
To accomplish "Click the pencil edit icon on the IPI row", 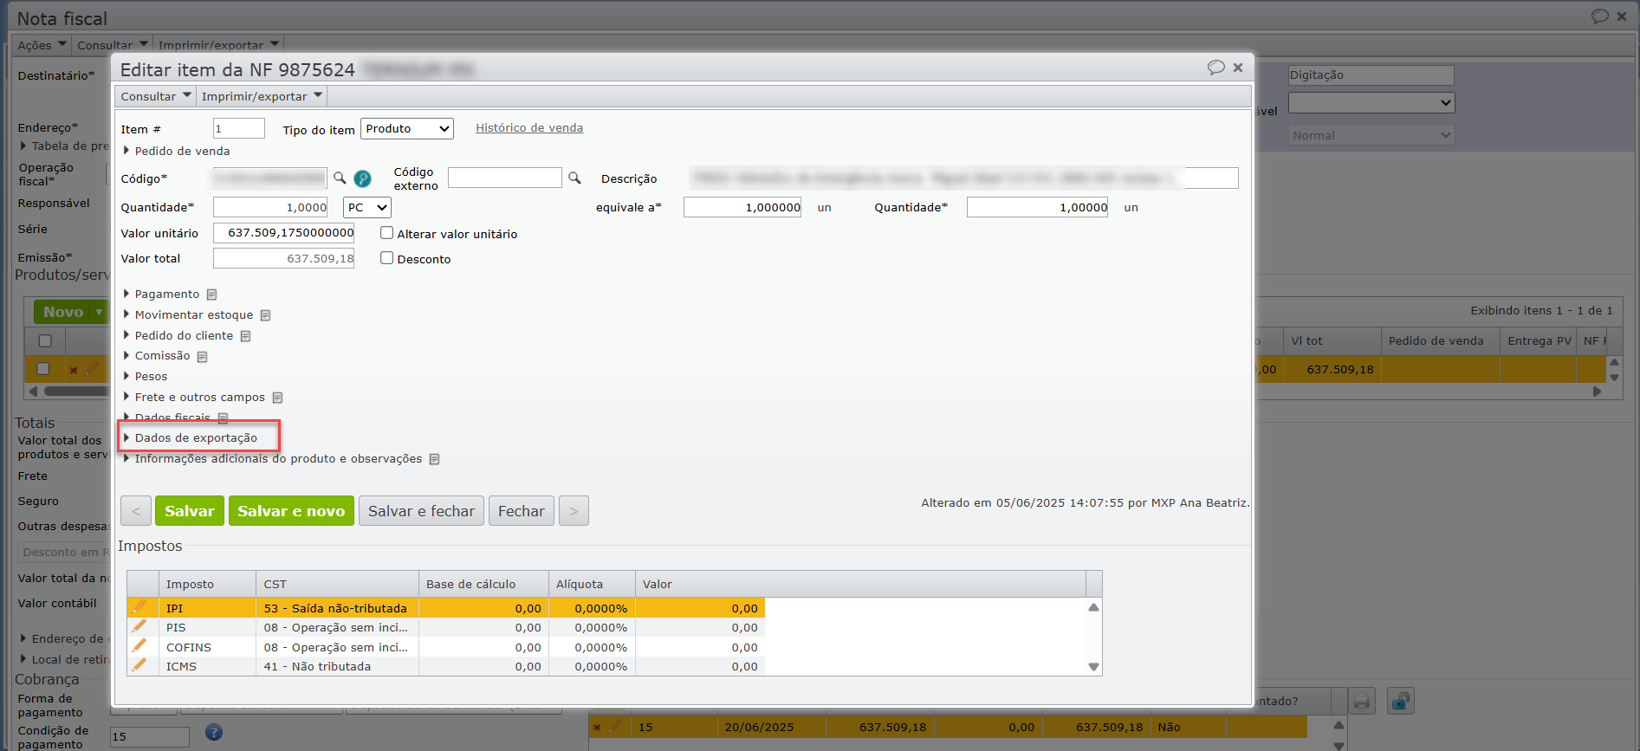I will point(139,607).
